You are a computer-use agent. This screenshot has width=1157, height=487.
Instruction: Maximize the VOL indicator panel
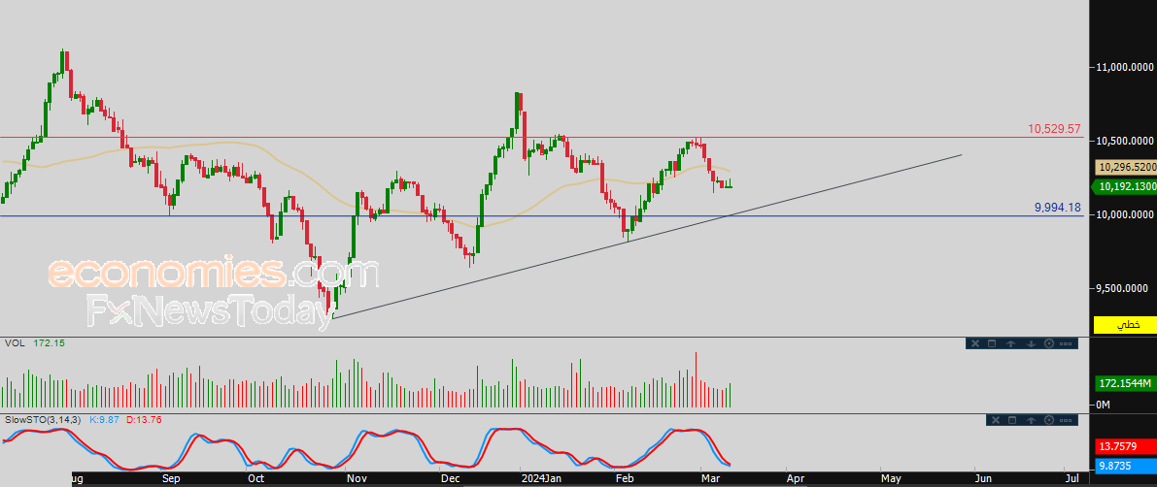(992, 343)
